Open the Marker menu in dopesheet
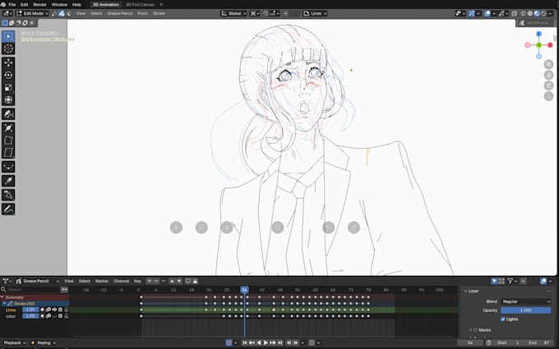Image resolution: width=559 pixels, height=349 pixels. [x=102, y=281]
